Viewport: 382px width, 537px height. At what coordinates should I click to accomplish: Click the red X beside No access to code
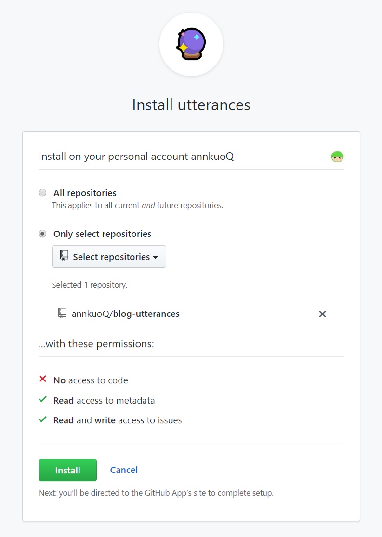42,379
